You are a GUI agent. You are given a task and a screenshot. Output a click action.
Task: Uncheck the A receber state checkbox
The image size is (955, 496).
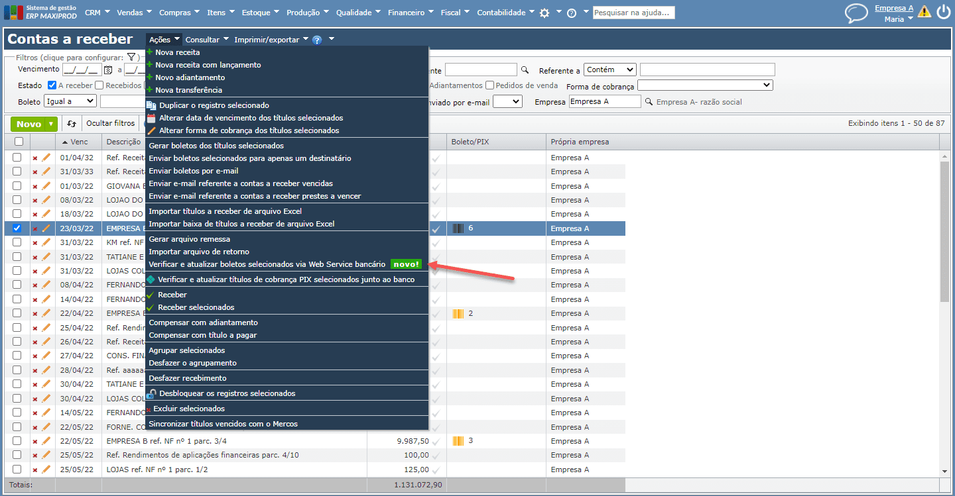(x=52, y=85)
